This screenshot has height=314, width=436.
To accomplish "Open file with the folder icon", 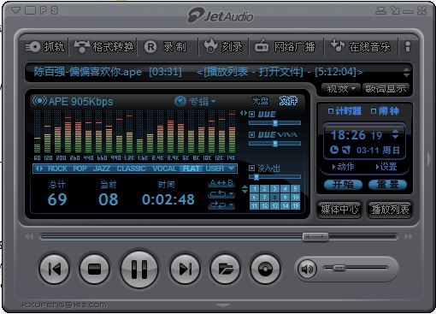I will (x=225, y=270).
